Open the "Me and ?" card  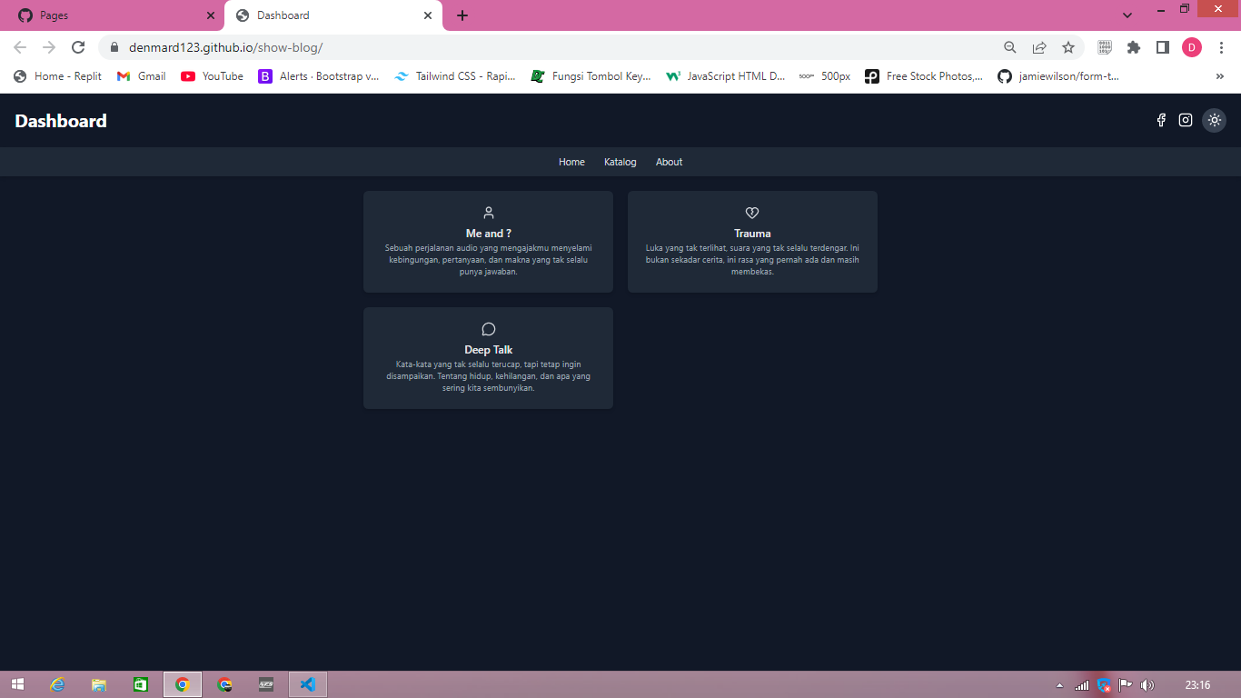pyautogui.click(x=488, y=242)
